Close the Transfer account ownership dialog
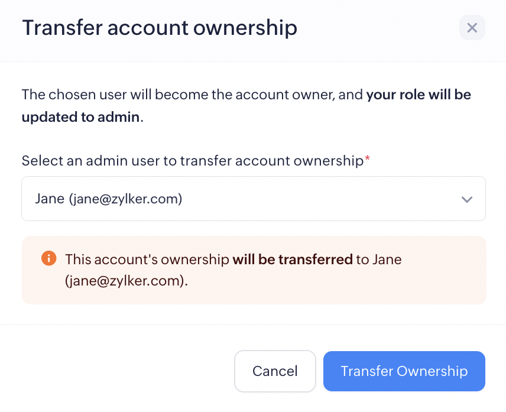The width and height of the screenshot is (506, 412). point(472,28)
